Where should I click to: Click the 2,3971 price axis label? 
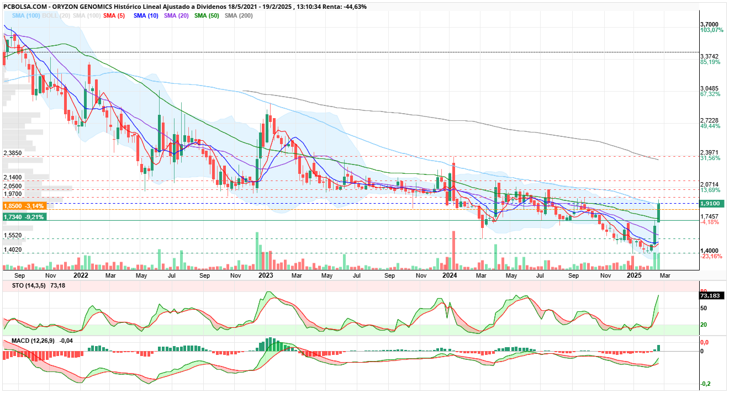pyautogui.click(x=710, y=152)
